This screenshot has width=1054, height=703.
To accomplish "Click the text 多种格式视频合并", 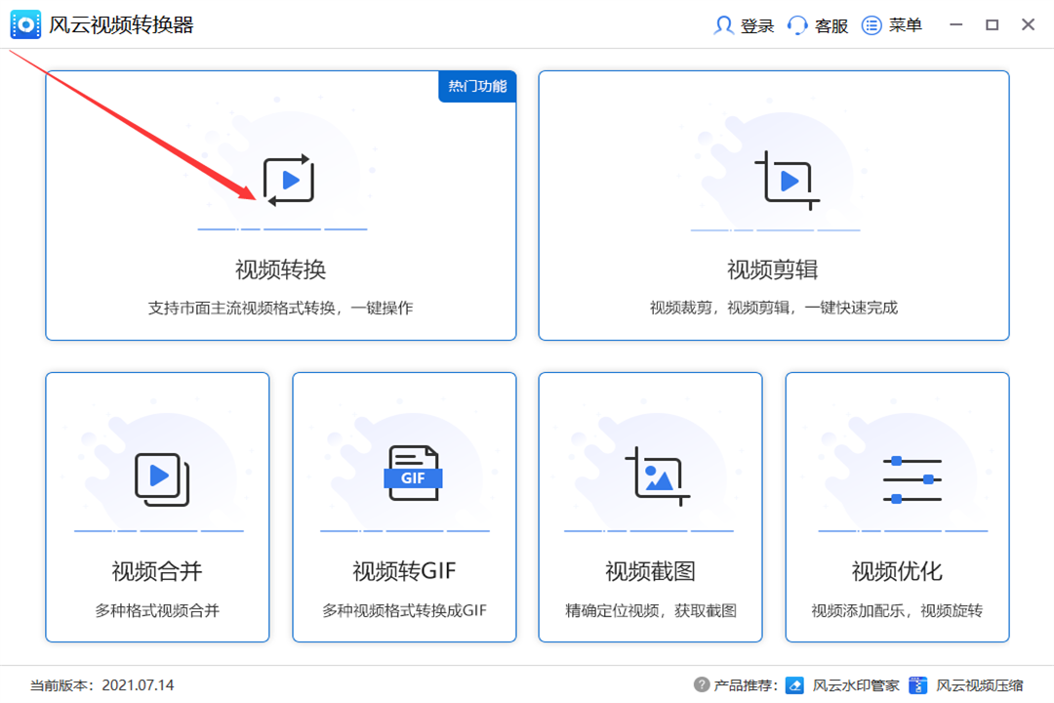I will click(x=157, y=610).
